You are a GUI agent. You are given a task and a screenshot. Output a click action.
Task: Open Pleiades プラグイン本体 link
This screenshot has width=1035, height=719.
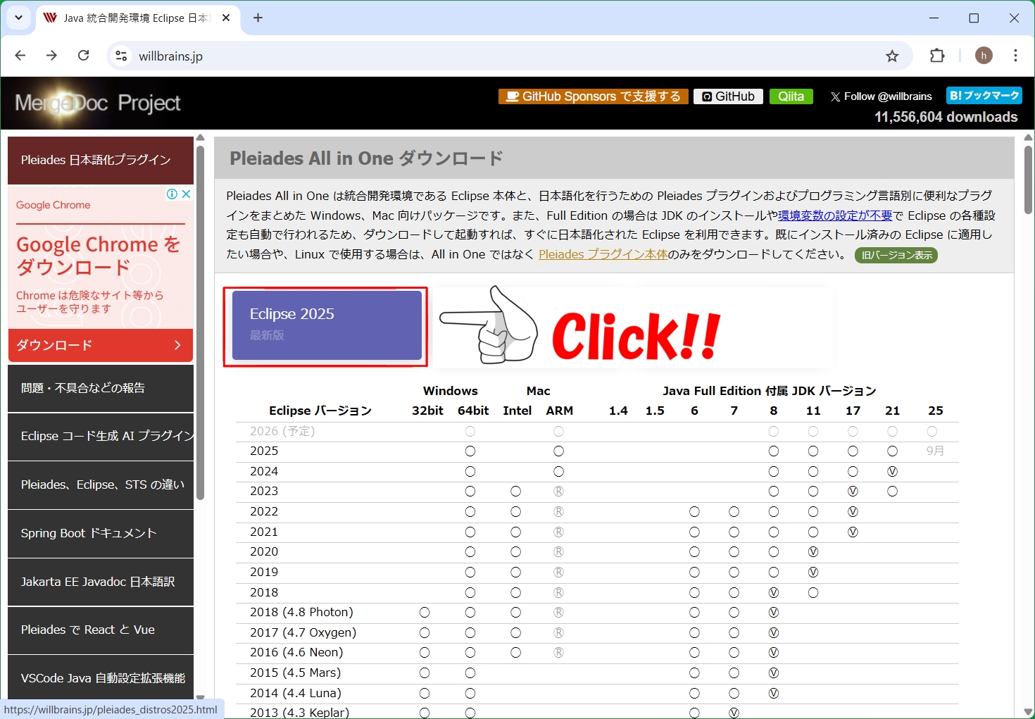[603, 254]
